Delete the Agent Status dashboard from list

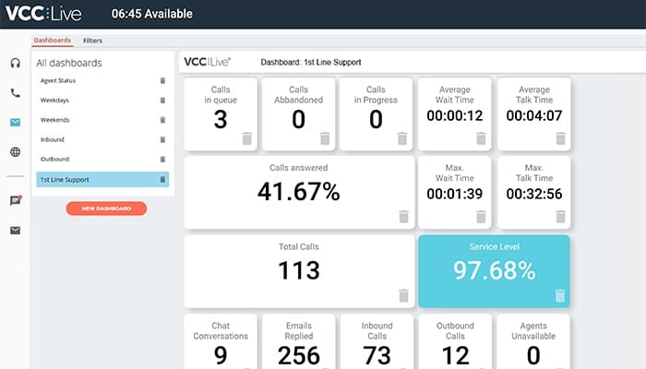pyautogui.click(x=162, y=81)
